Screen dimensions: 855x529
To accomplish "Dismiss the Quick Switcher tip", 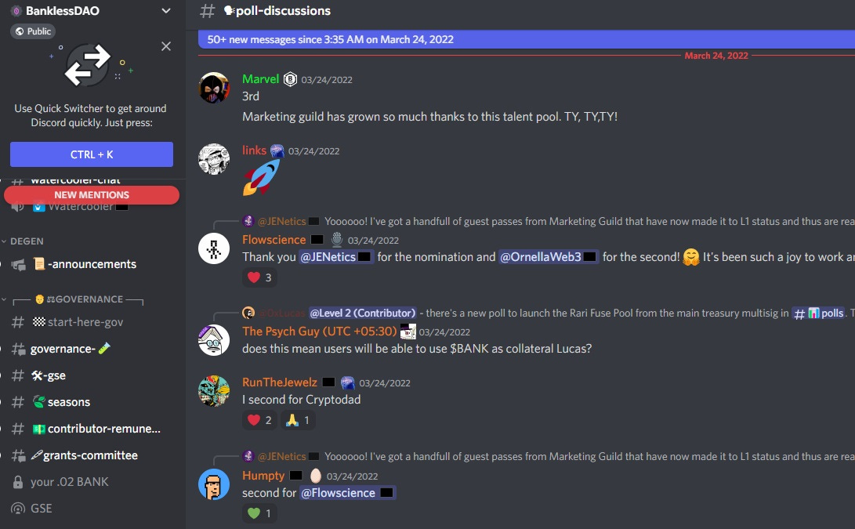I will 166,46.
